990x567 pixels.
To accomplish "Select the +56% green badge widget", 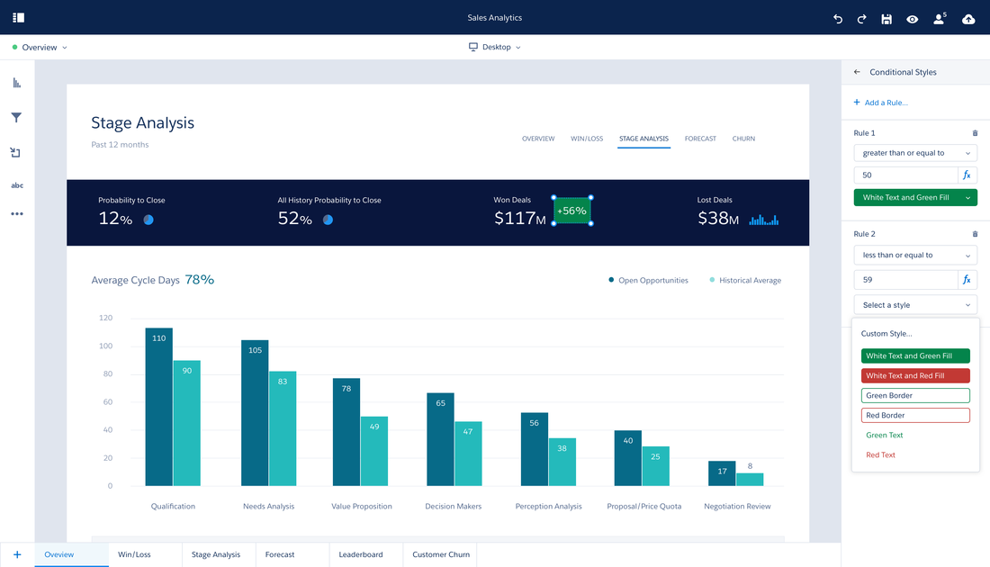I will pyautogui.click(x=572, y=211).
